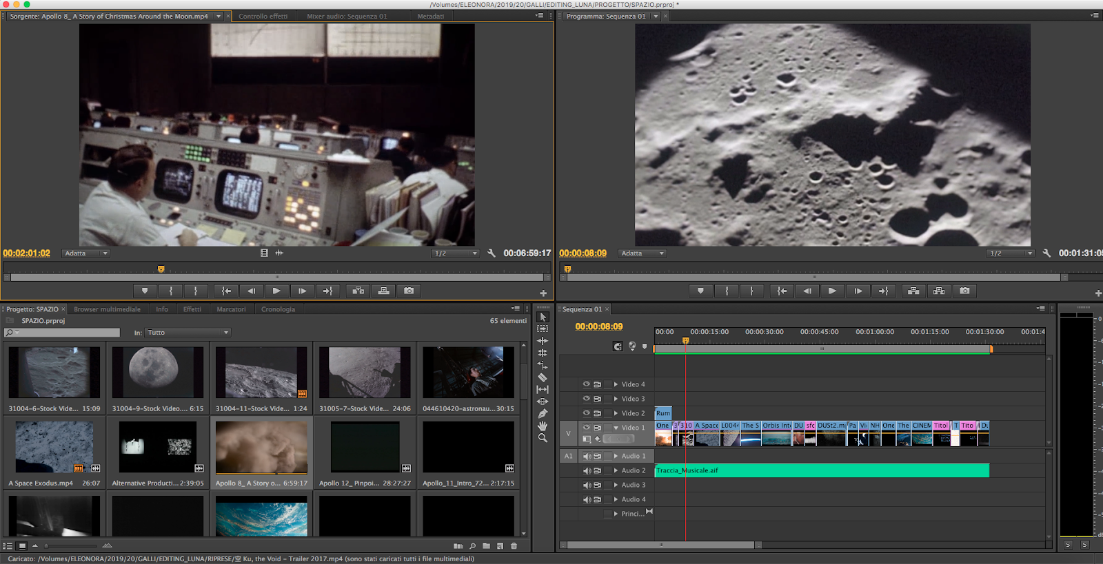This screenshot has height=564, width=1103.
Task: Create new bin in Project panel
Action: [487, 546]
